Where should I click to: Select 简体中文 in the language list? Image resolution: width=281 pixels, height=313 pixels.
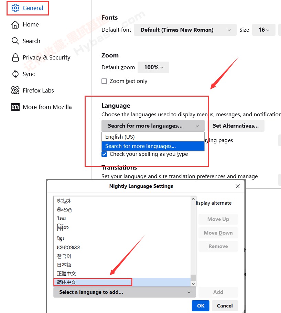122,282
